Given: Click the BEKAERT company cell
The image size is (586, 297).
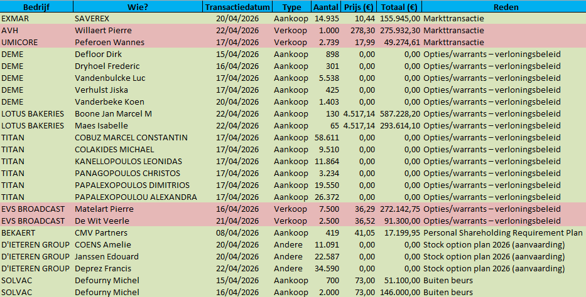Looking at the screenshot, I should (19, 232).
